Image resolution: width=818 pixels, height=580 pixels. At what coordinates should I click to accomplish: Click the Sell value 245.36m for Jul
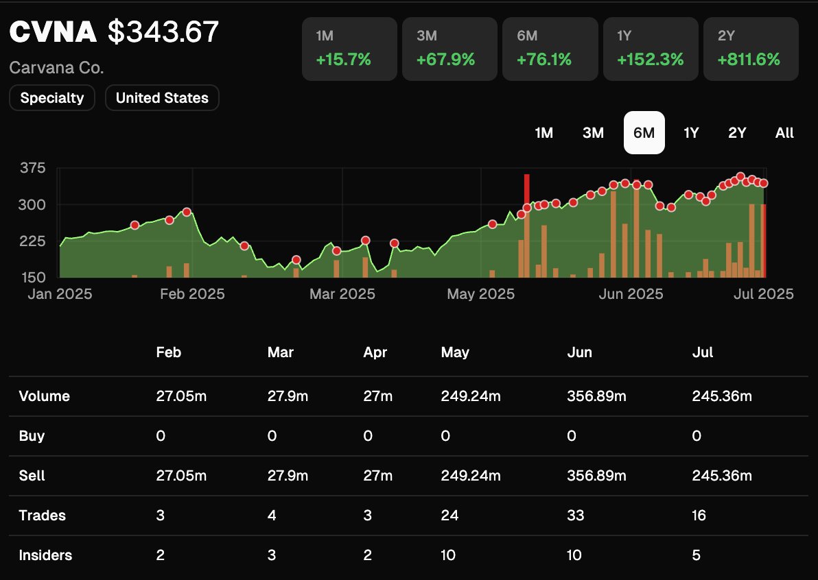[722, 476]
